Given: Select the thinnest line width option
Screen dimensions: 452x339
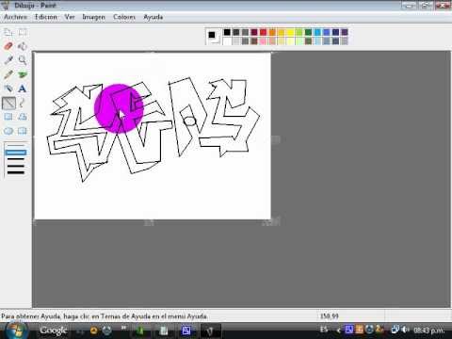Looking at the screenshot, I should (x=16, y=146).
